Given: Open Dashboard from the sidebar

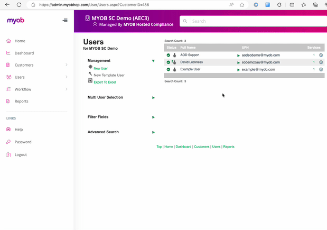Looking at the screenshot, I should click(24, 53).
